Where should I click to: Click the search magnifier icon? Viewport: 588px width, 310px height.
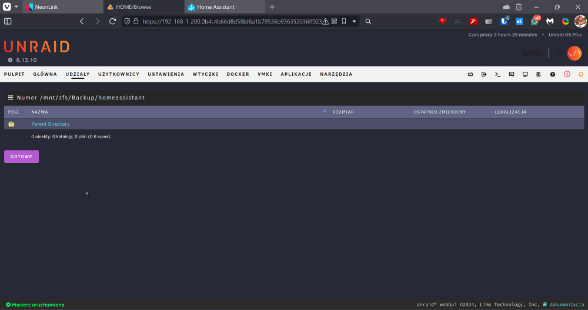pos(368,21)
